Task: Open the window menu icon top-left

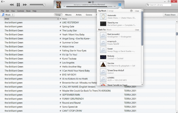Action: coord(3,2)
